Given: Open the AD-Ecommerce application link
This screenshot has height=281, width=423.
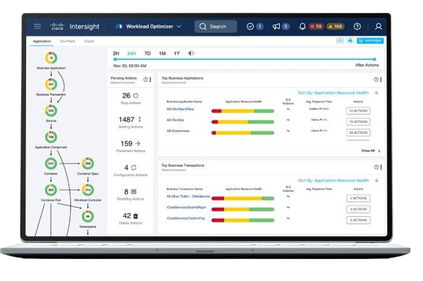Looking at the screenshot, I should click(178, 130).
